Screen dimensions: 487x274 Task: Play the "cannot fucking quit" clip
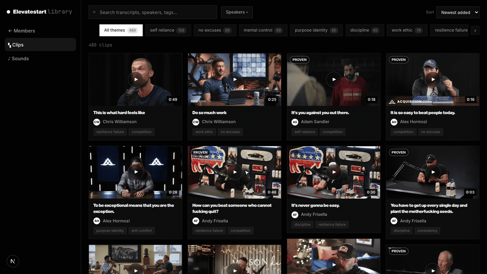[x=235, y=172]
